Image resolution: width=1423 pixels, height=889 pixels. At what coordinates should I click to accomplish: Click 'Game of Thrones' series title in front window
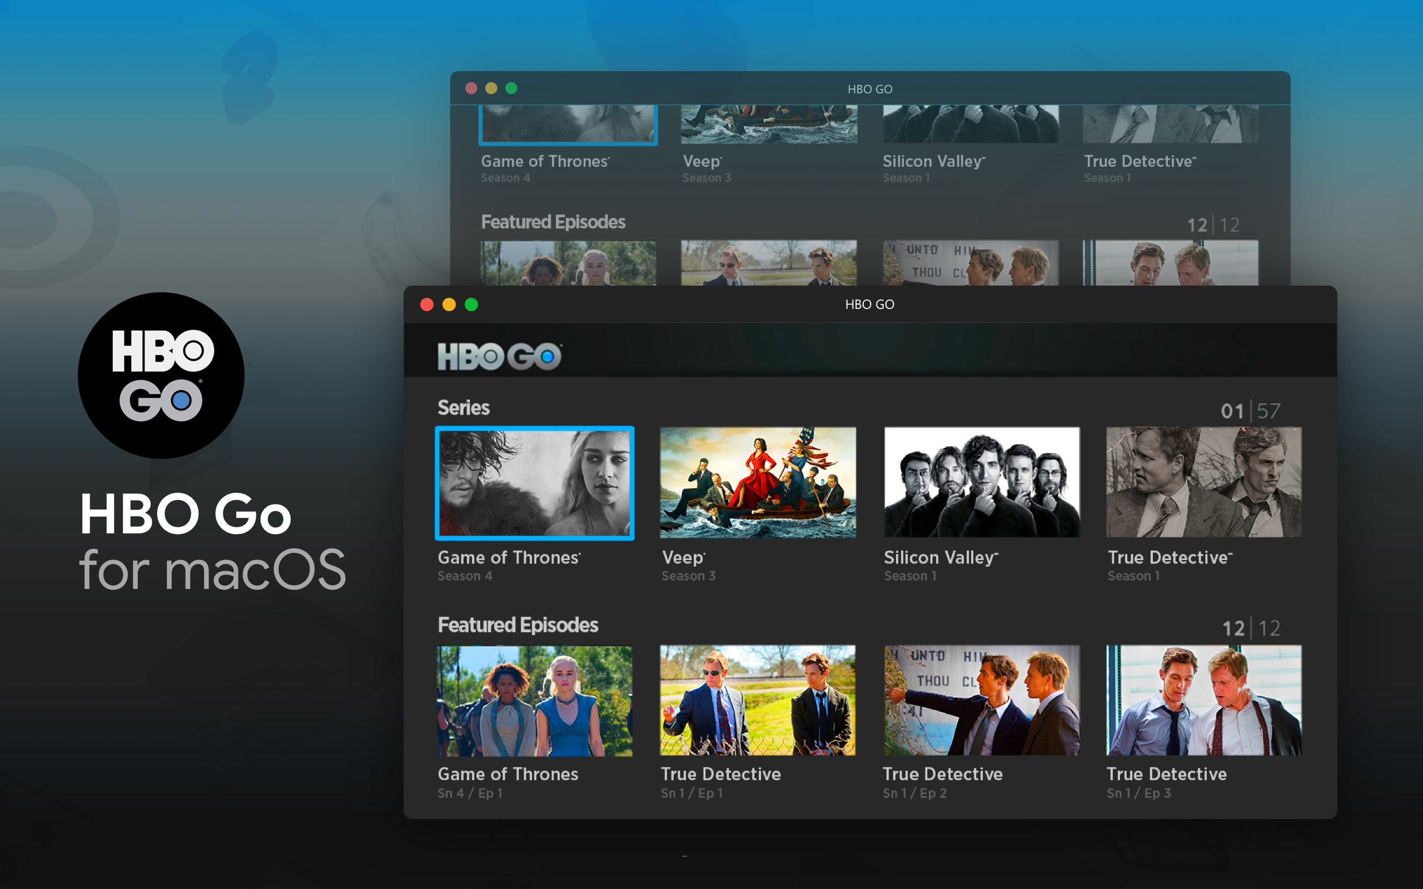click(x=509, y=557)
